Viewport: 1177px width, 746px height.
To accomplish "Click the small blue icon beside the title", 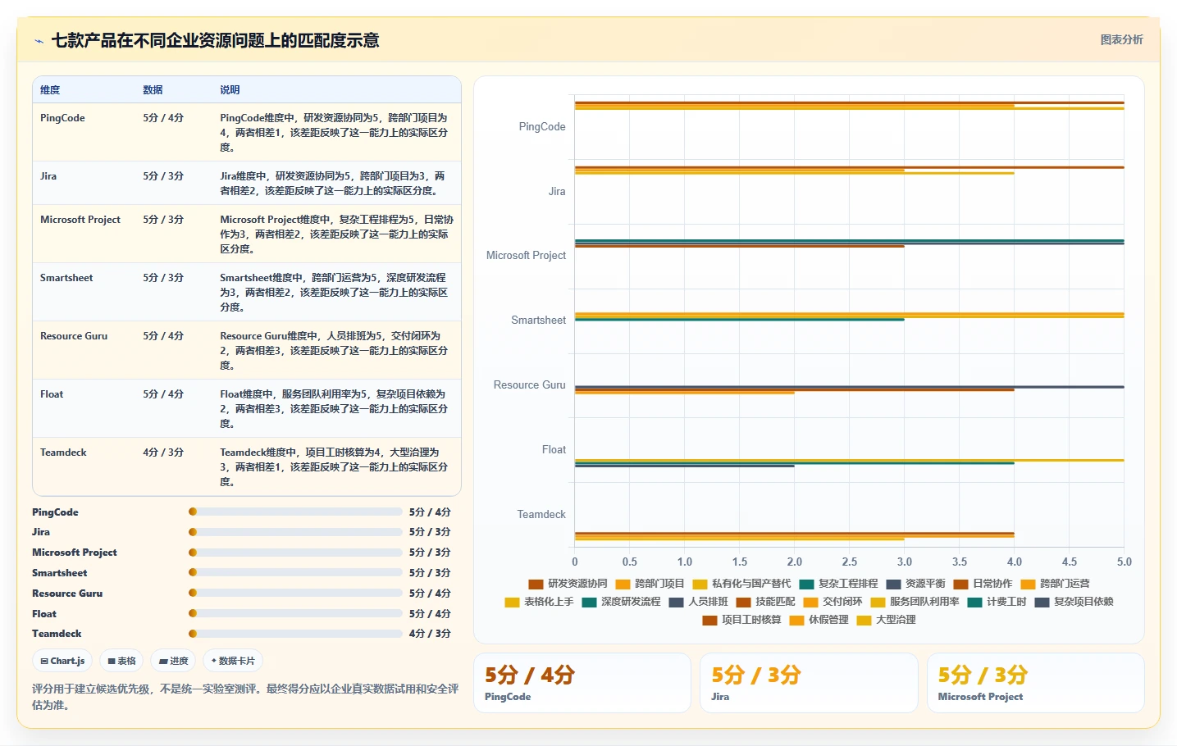I will 39,41.
